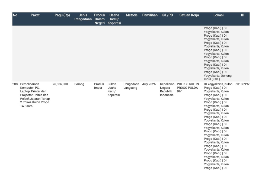Click the 76,836,000 budget value
The width and height of the screenshot is (262, 185).
pyautogui.click(x=60, y=84)
